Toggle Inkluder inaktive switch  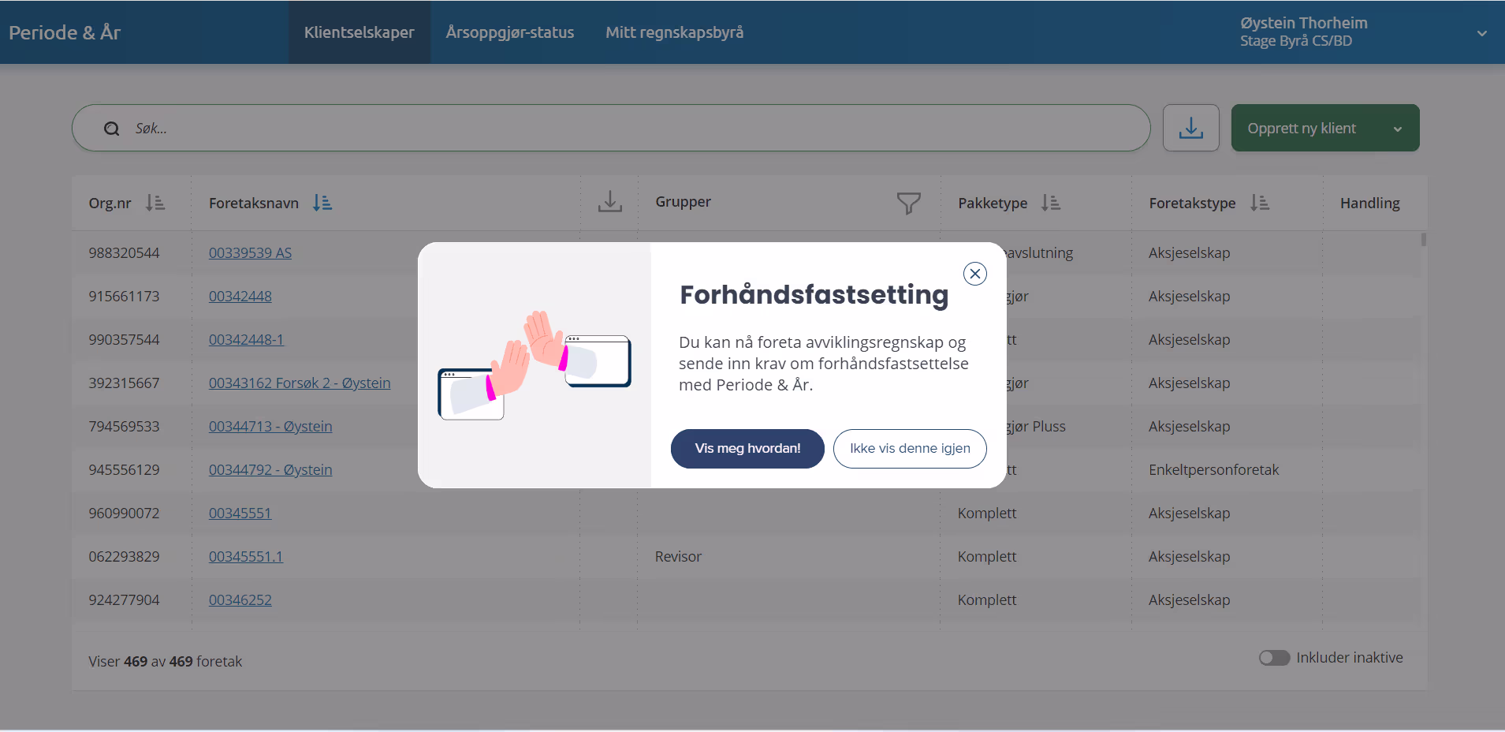coord(1273,658)
